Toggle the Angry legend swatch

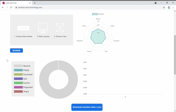click(x=18, y=91)
